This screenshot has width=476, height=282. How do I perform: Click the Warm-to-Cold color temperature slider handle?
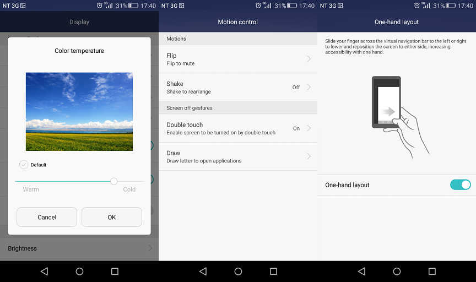click(x=114, y=181)
